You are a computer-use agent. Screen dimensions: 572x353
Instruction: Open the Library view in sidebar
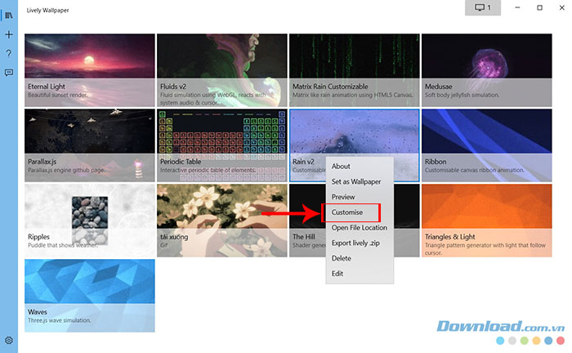(9, 16)
